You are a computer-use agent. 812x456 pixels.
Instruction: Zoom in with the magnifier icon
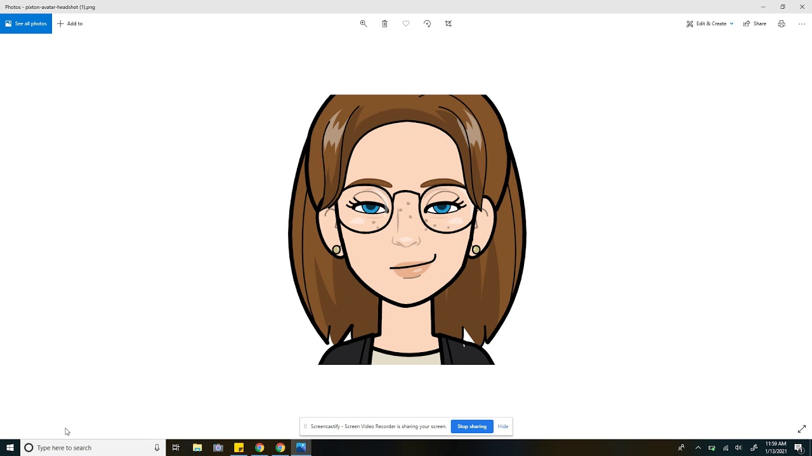point(363,23)
